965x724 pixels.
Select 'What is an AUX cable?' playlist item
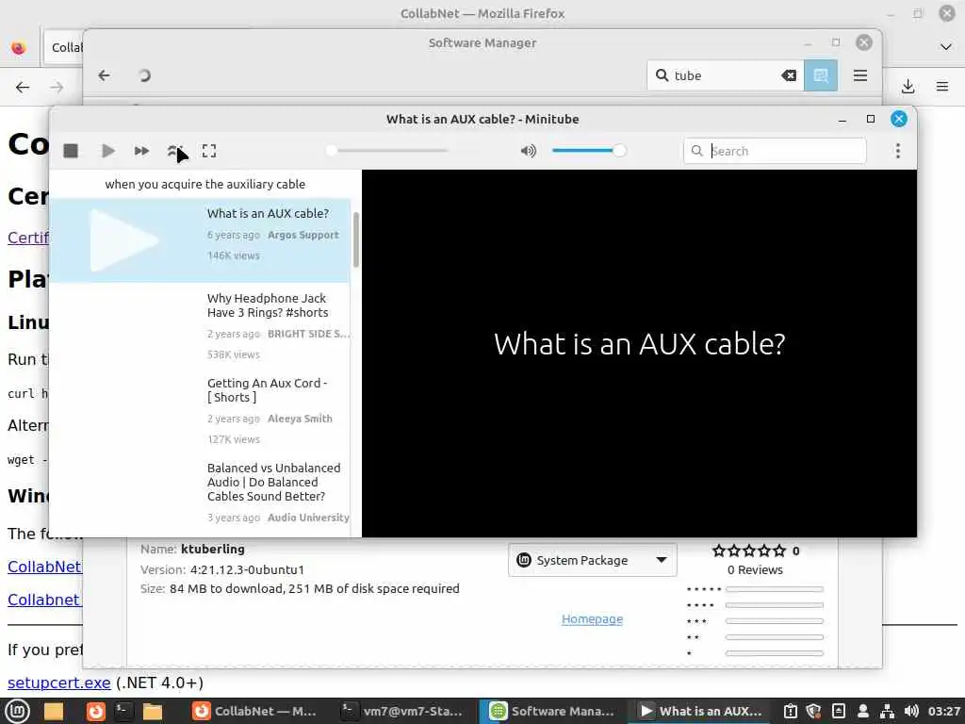pyautogui.click(x=200, y=240)
